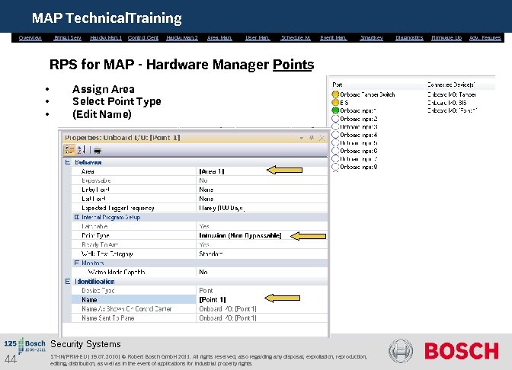
Task: Expand the Internal Program Setup category
Action: [x=77, y=217]
